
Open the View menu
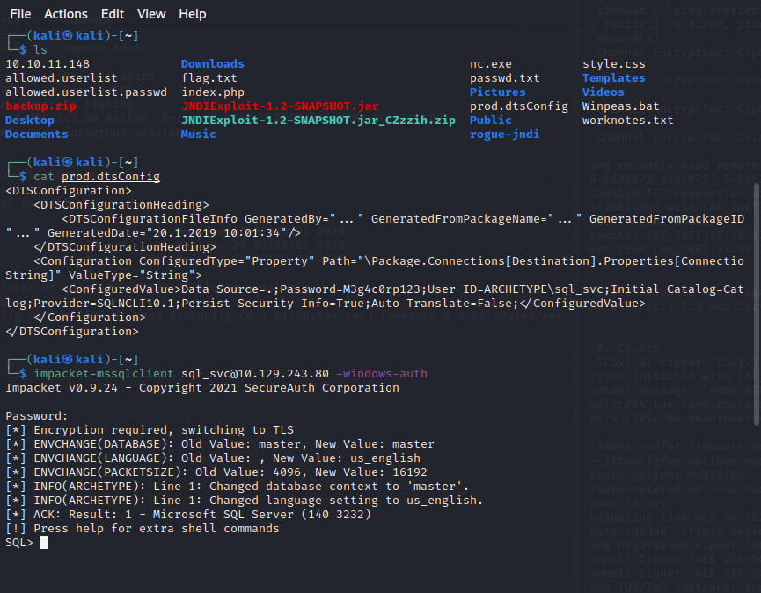151,14
